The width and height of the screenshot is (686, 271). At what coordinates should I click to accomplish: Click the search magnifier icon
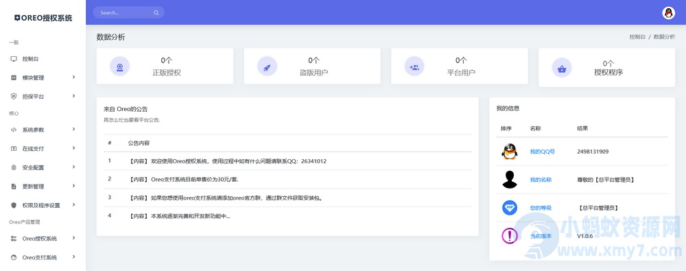click(x=156, y=13)
